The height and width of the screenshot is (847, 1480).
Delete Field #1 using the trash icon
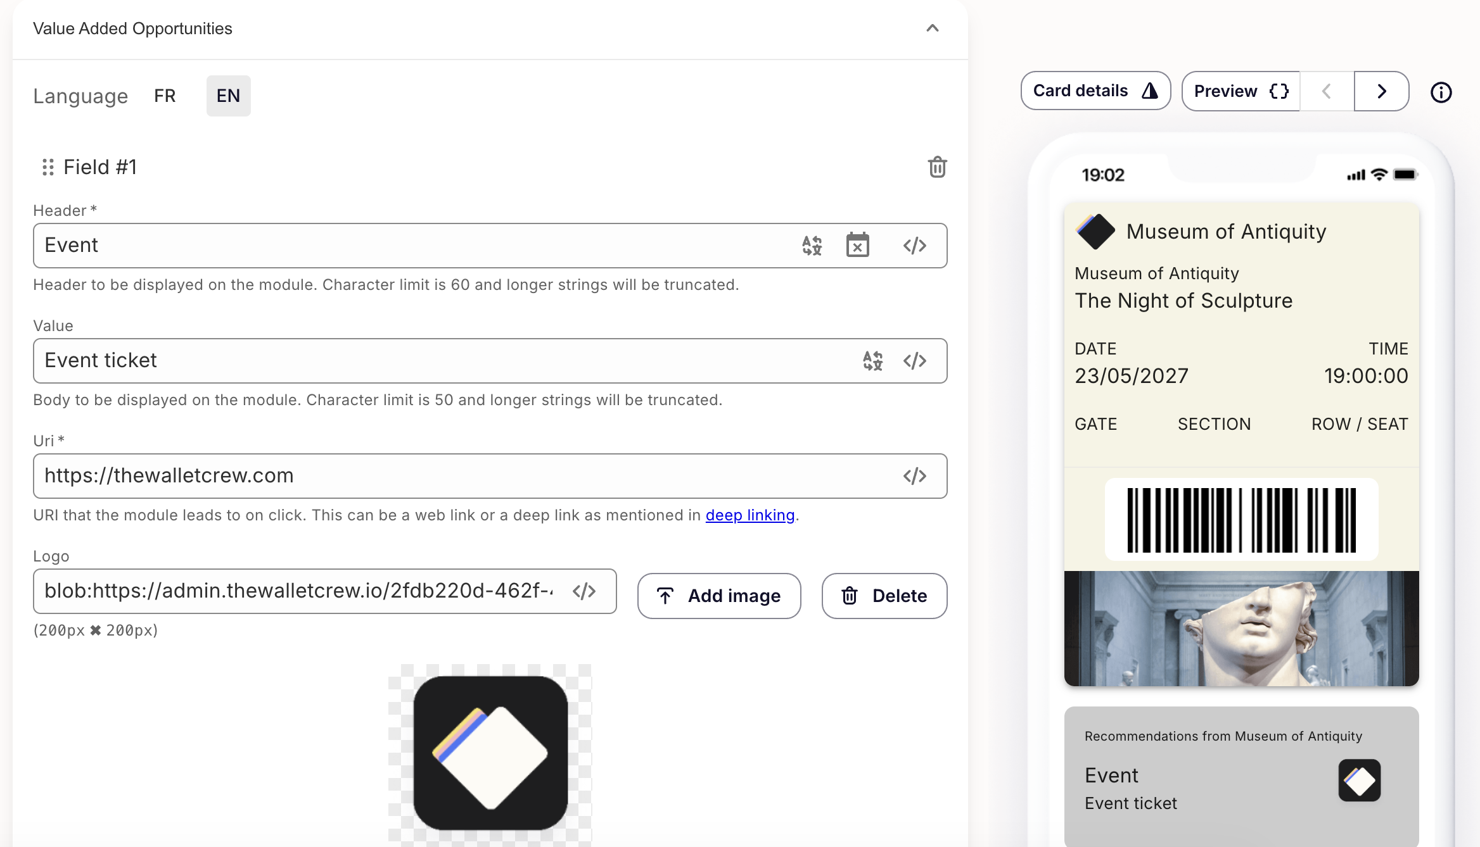click(938, 167)
